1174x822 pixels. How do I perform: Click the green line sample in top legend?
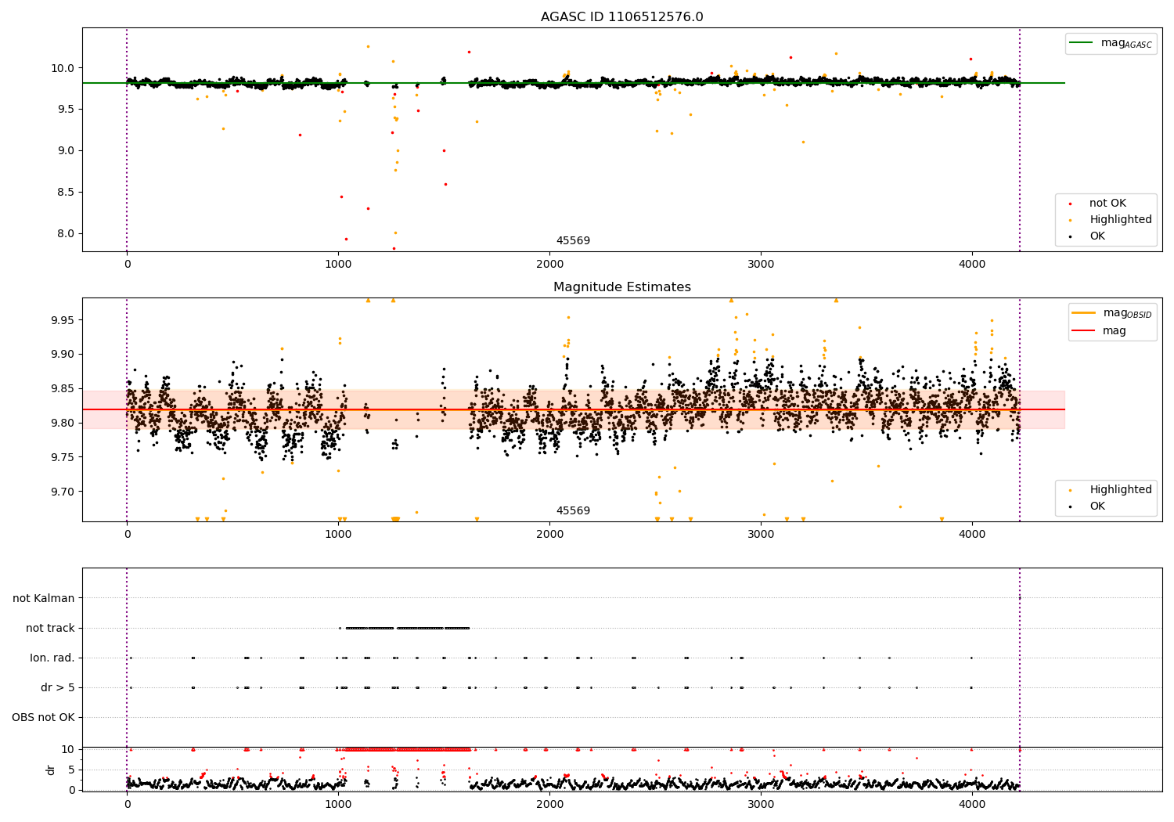pos(1082,43)
